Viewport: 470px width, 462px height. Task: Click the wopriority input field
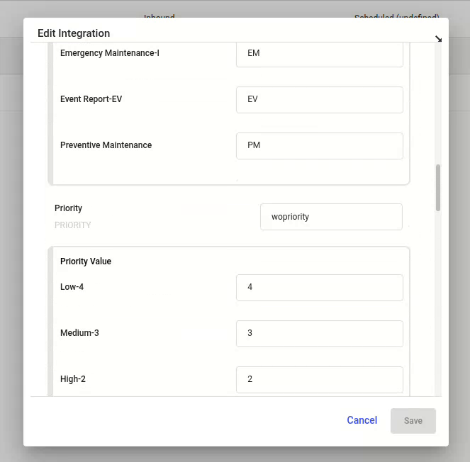(x=331, y=217)
